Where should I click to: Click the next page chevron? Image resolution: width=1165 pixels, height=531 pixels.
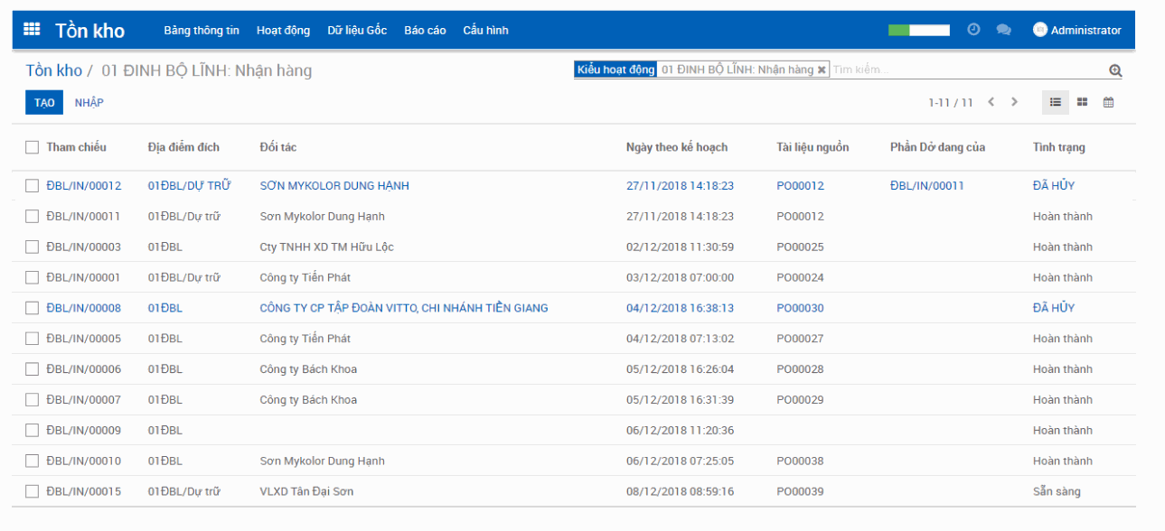[1014, 102]
